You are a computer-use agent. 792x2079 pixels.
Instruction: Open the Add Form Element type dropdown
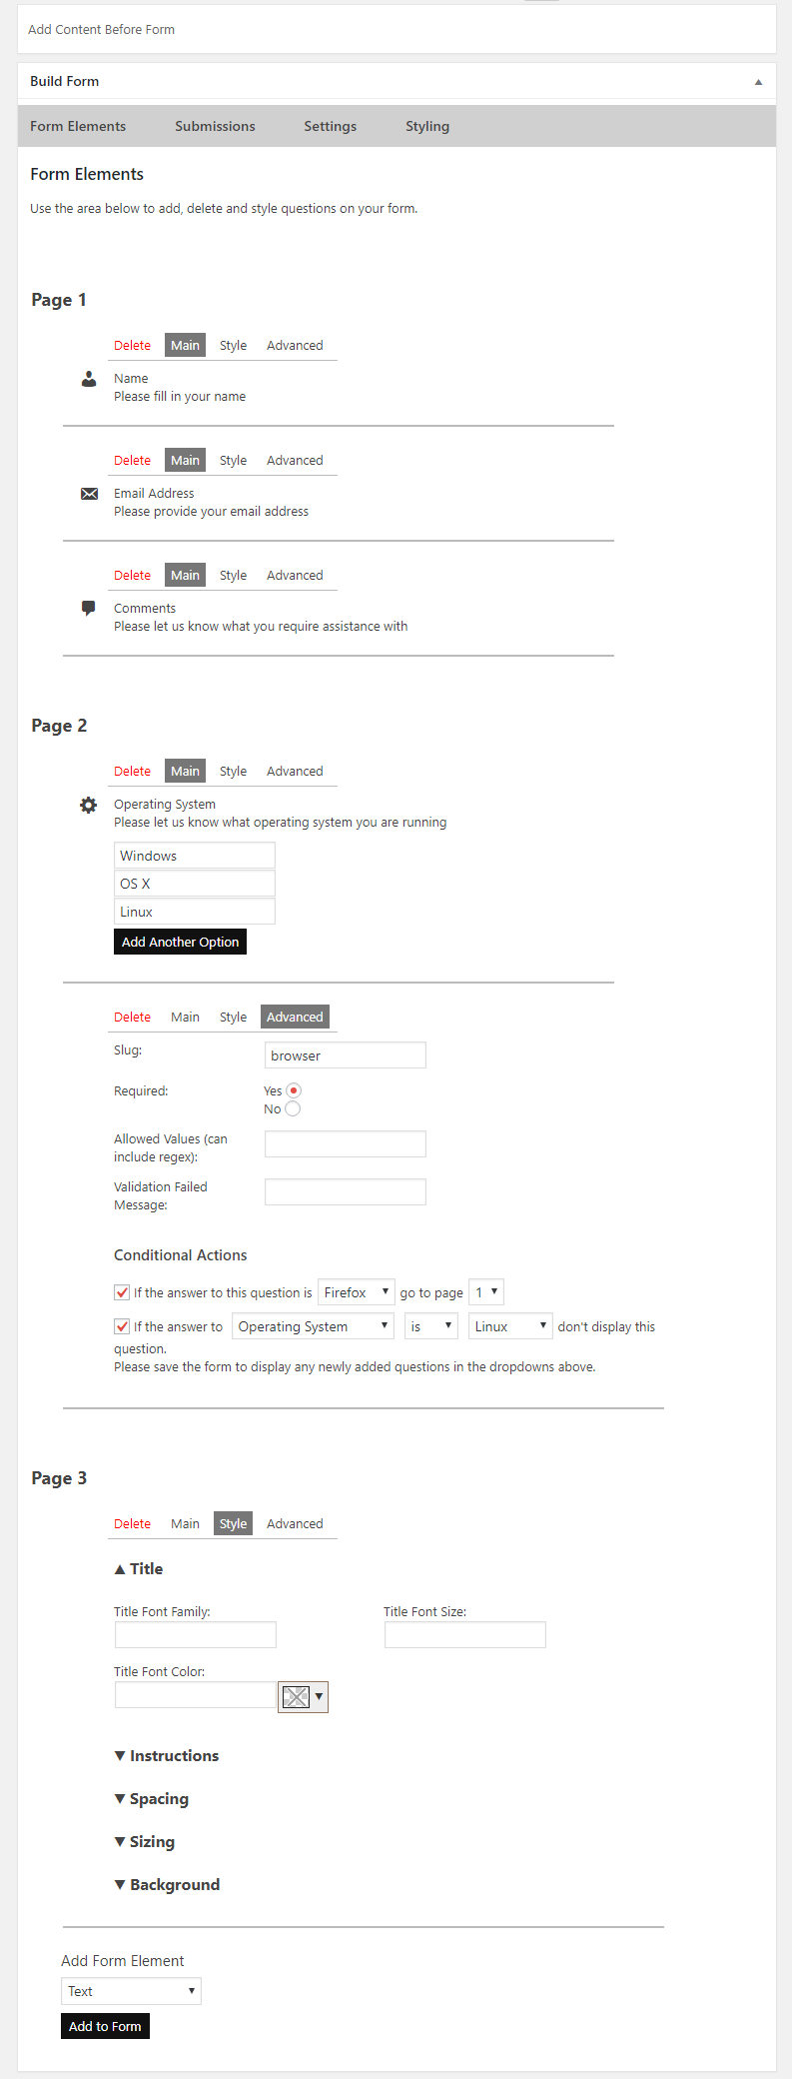[131, 1991]
